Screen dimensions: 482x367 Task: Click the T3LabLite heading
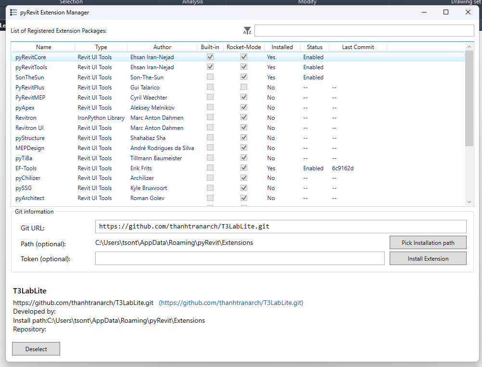click(30, 291)
